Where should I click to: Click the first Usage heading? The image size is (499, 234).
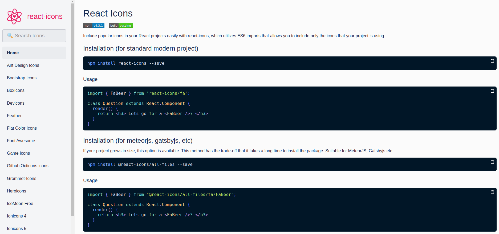(x=90, y=79)
